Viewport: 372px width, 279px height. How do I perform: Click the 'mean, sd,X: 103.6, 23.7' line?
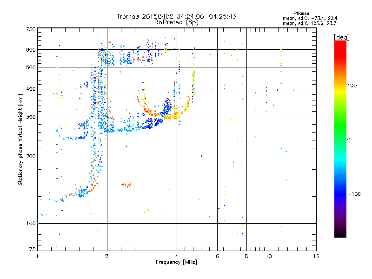coord(309,23)
